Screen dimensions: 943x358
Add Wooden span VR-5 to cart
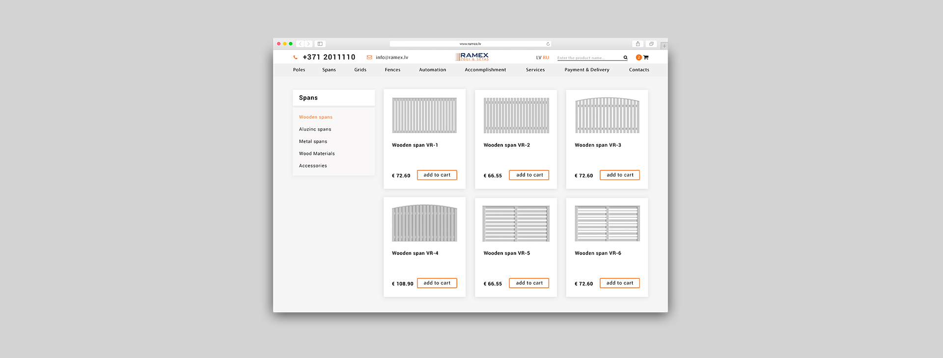click(529, 283)
